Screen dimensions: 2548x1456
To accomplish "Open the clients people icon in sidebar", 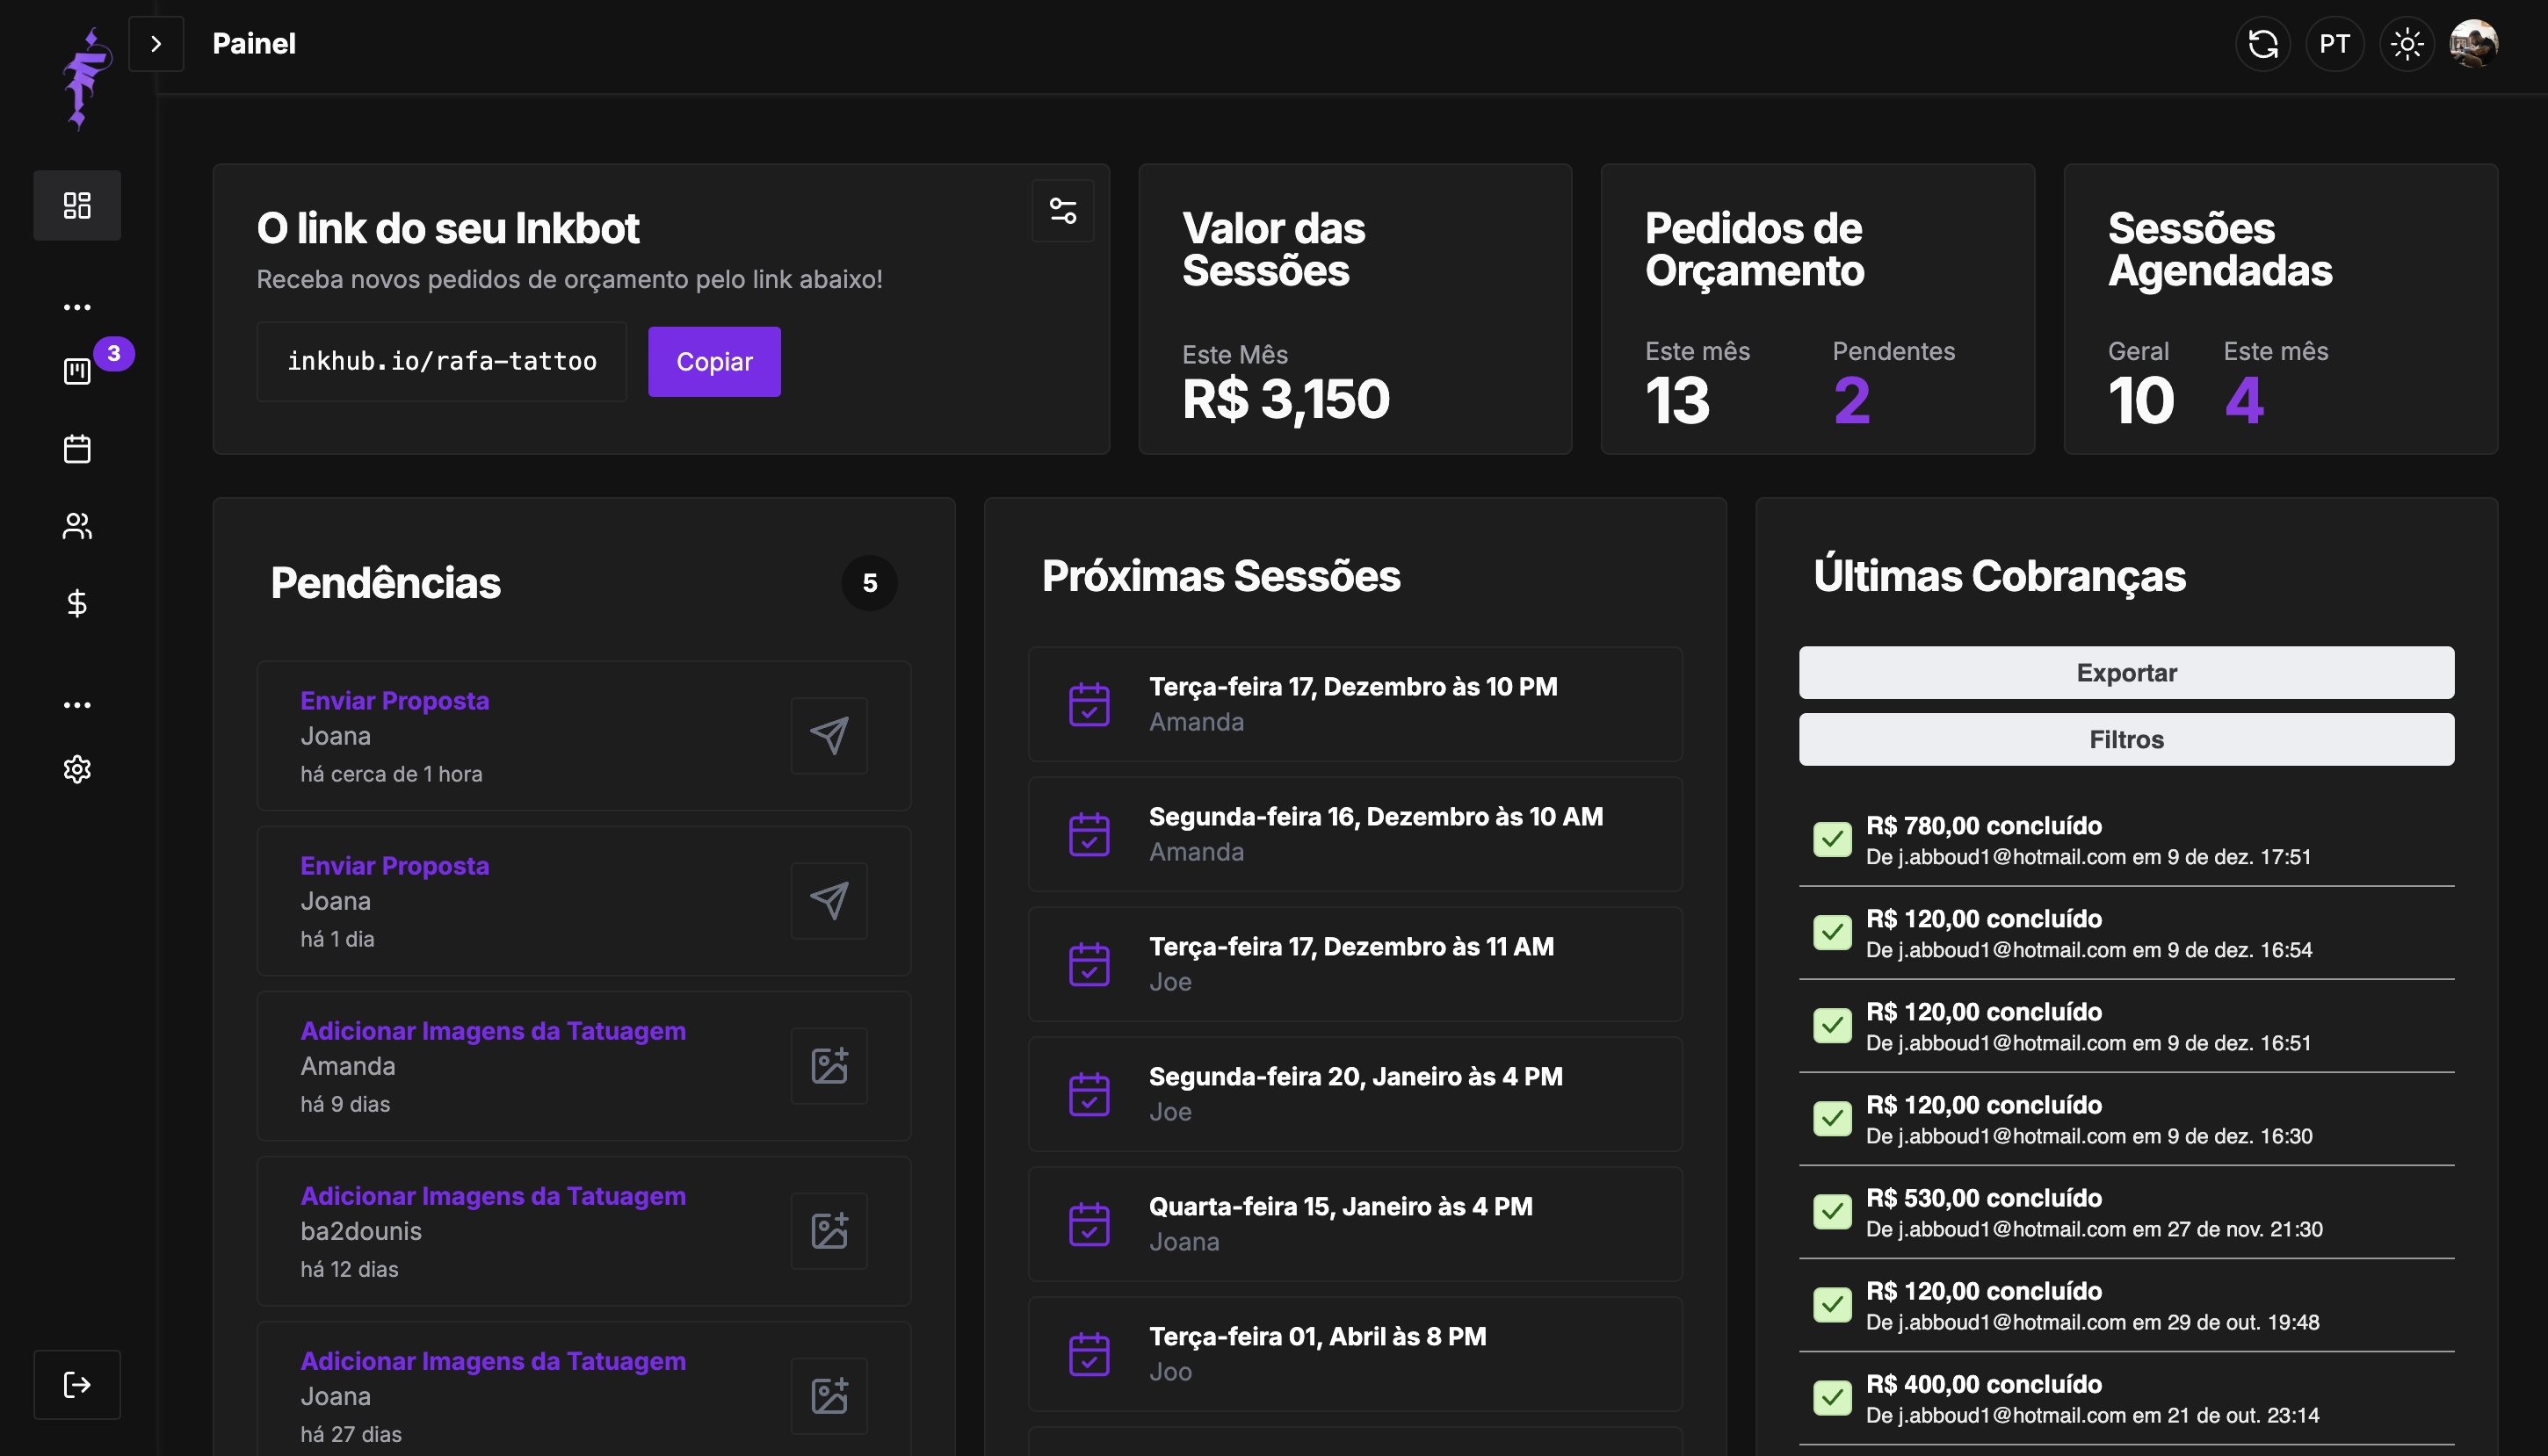I will coord(77,526).
